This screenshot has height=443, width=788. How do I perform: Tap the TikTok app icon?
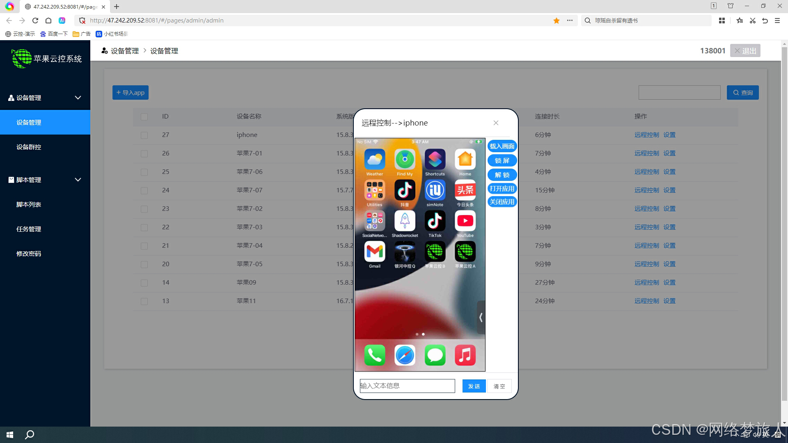[x=435, y=221]
